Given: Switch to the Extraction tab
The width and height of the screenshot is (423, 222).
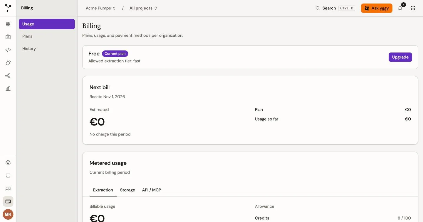Looking at the screenshot, I should click(x=103, y=190).
